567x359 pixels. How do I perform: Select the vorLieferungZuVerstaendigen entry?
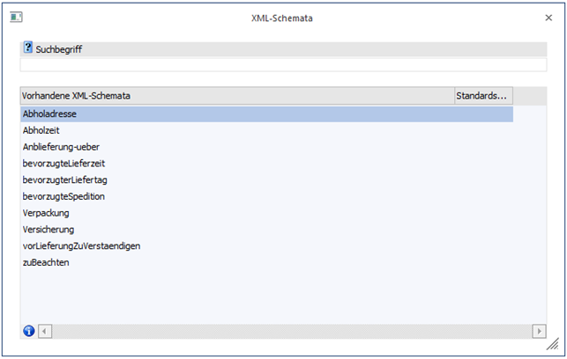pyautogui.click(x=81, y=246)
